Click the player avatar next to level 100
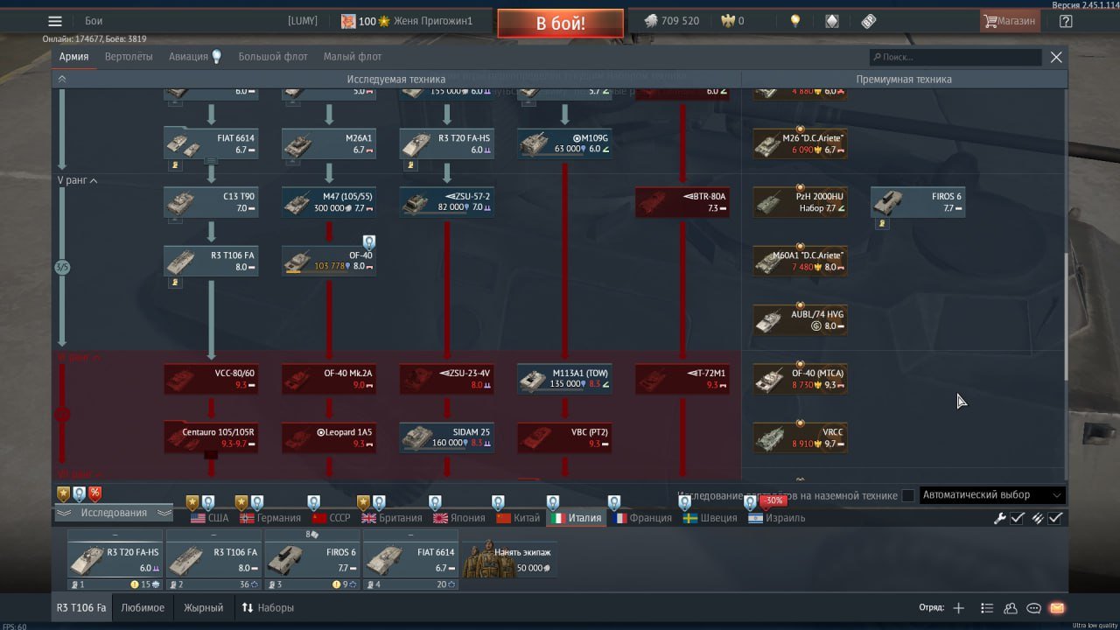 coord(347,21)
